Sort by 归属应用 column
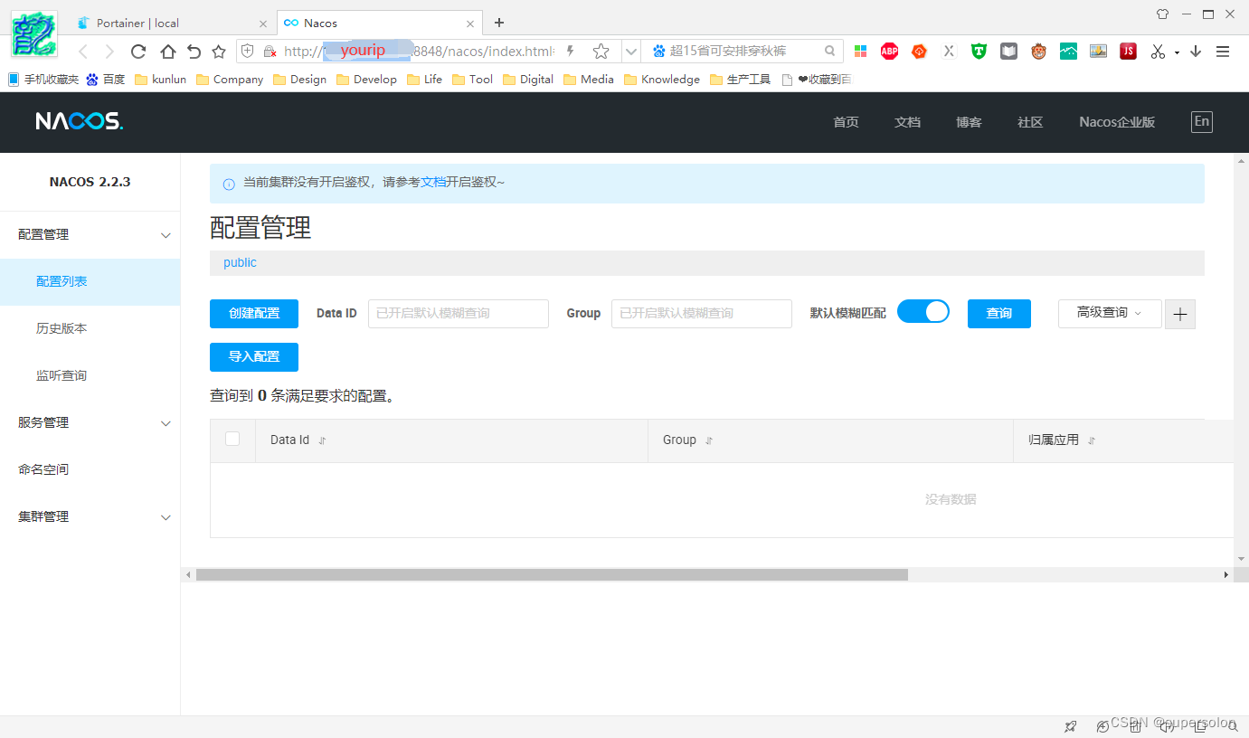This screenshot has width=1249, height=738. [x=1092, y=440]
